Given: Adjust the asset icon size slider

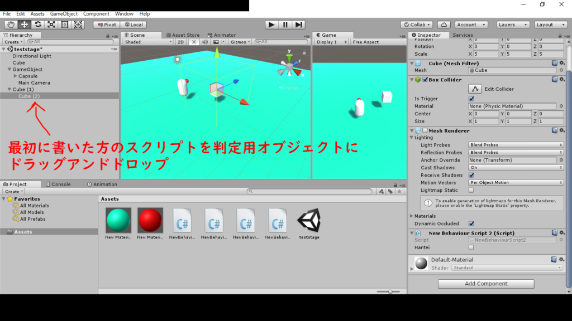Looking at the screenshot, I should 390,291.
